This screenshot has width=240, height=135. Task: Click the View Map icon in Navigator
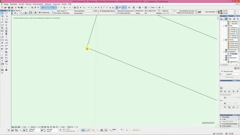[230, 19]
